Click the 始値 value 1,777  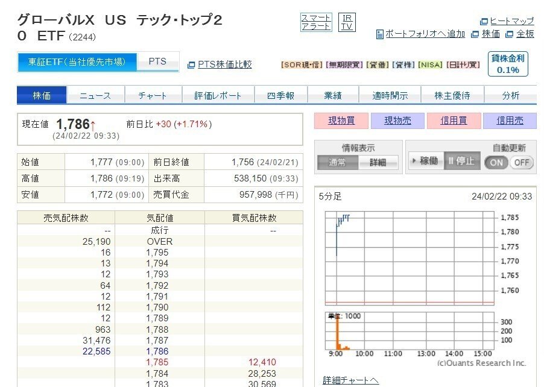point(101,162)
